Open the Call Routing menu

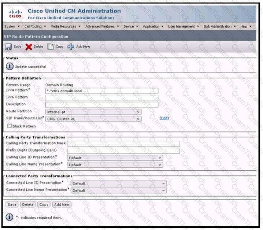click(x=35, y=26)
